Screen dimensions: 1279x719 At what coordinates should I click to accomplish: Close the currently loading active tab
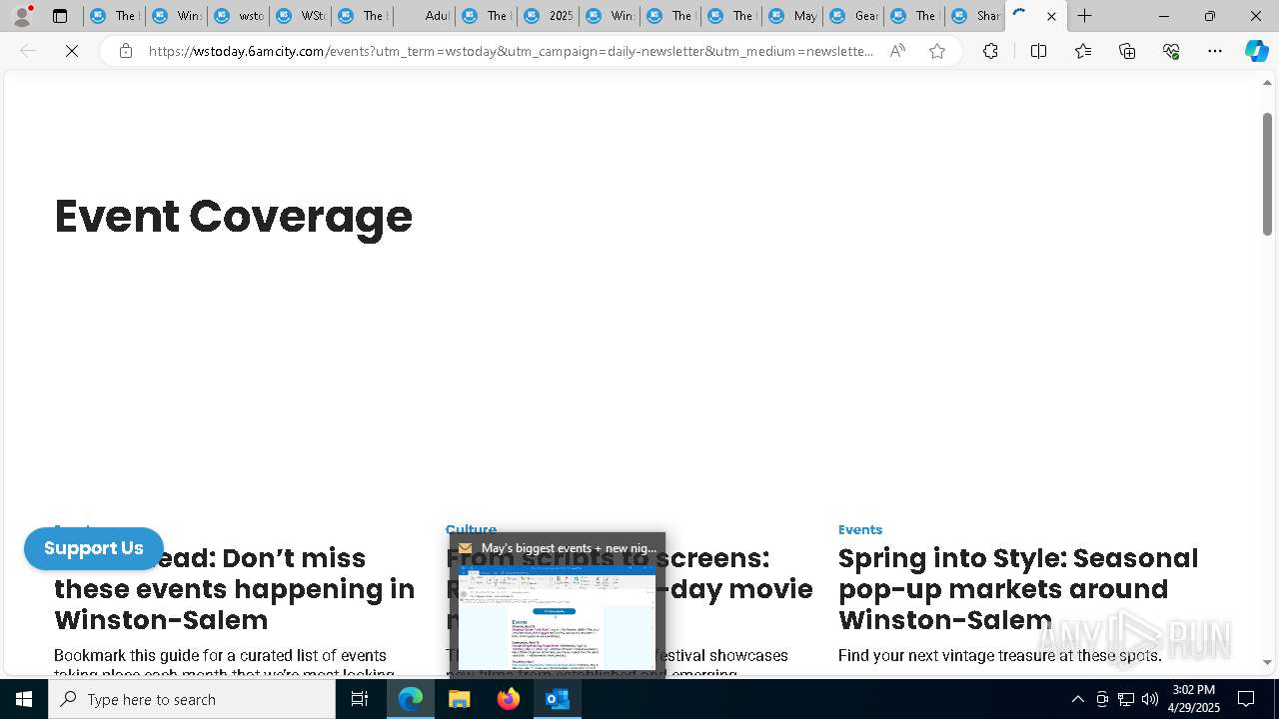[x=1051, y=16]
